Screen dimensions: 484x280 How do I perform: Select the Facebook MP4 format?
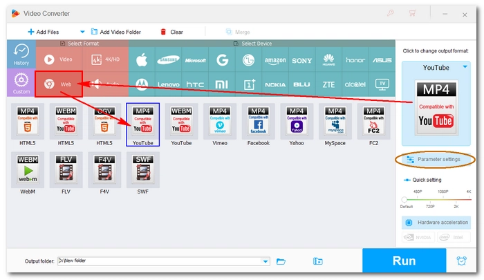click(258, 124)
